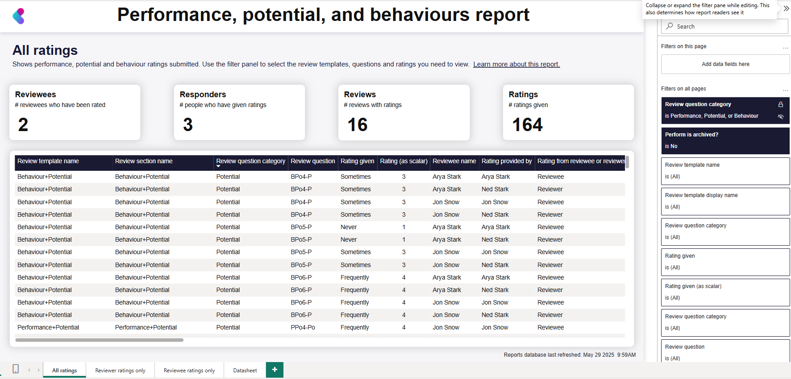Viewport: 791px width, 379px height.
Task: Open the Datasheet tab
Action: (245, 370)
